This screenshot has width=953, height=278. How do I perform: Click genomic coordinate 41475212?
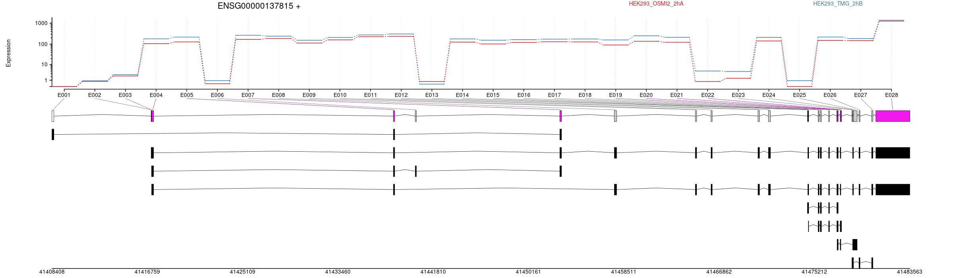814,272
